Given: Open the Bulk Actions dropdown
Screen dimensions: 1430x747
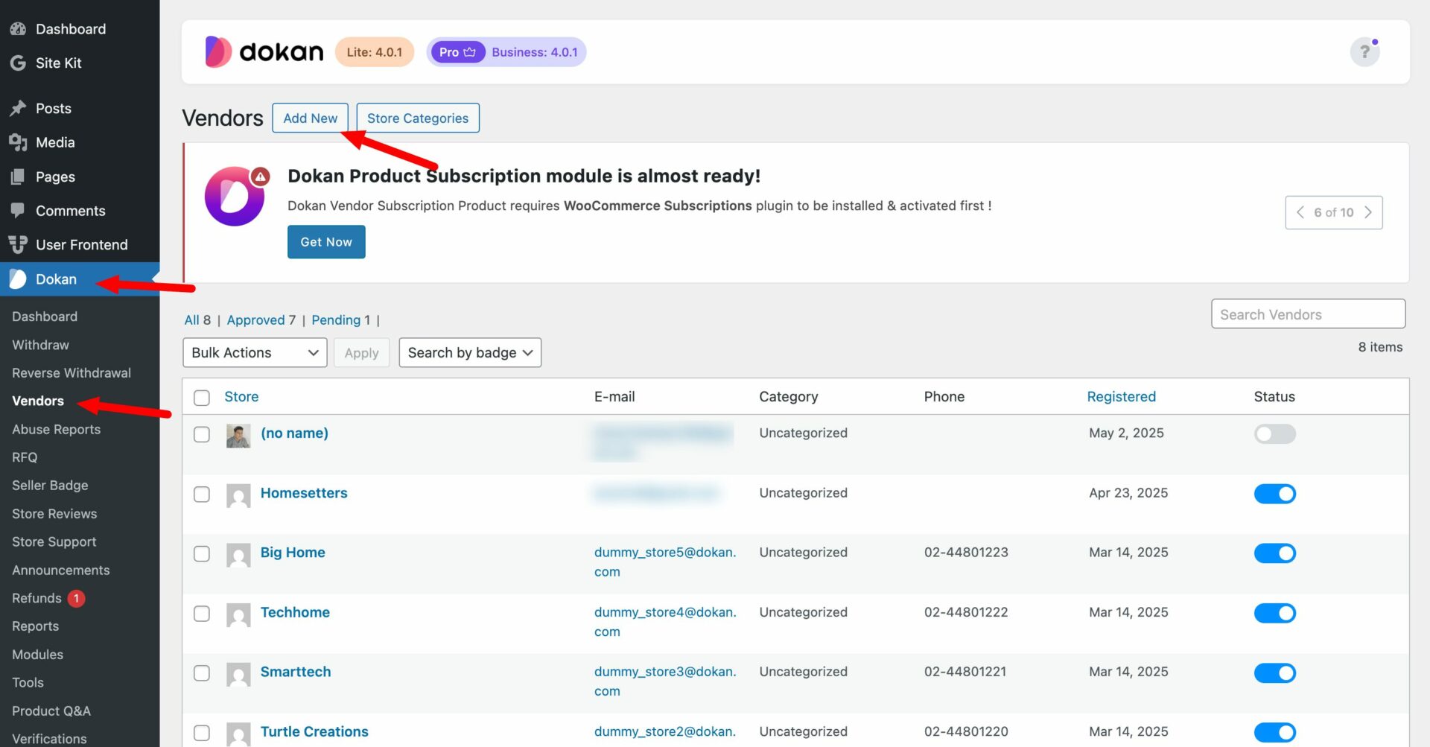Looking at the screenshot, I should (255, 352).
